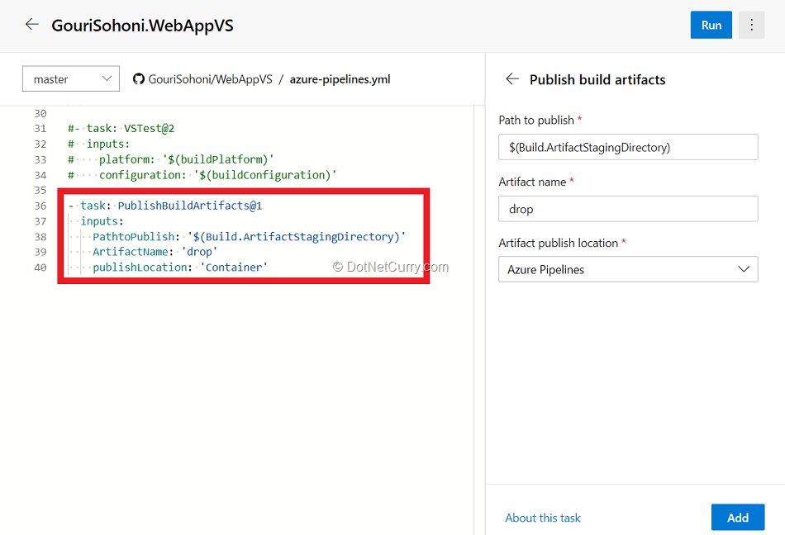Click the GitHub icon before repository name
Image resolution: width=785 pixels, height=535 pixels.
[x=139, y=79]
